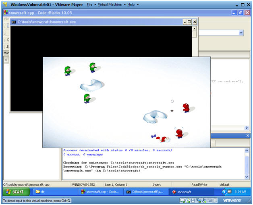Open the Virtual Machine menu
The image size is (253, 205).
click(110, 4)
